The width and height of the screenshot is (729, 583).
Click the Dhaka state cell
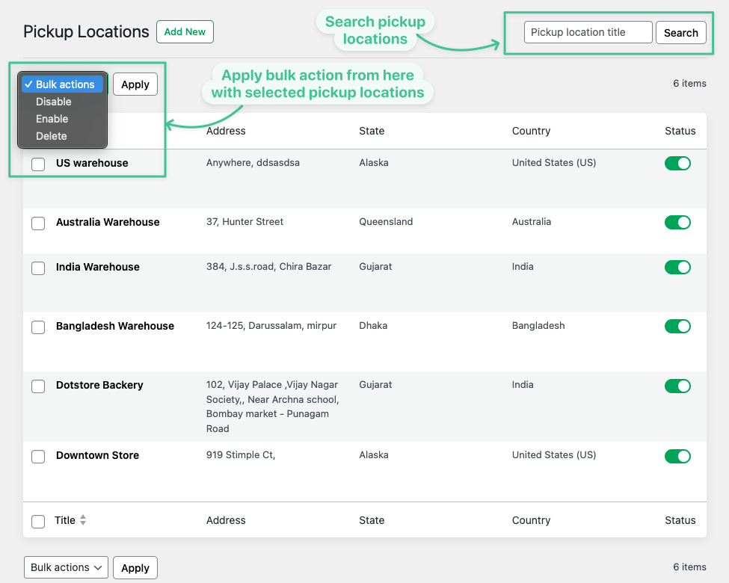(373, 325)
